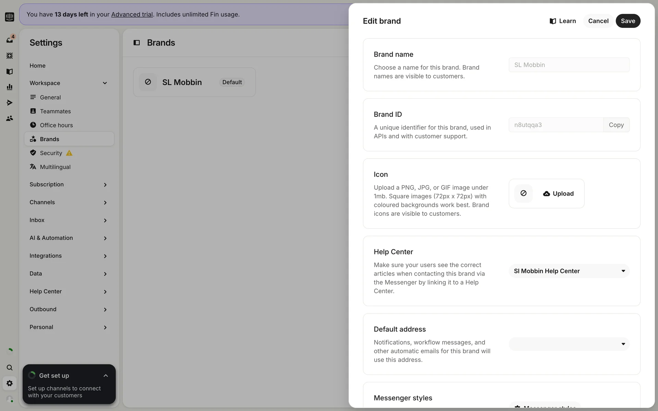
Task: Expand the Channels settings section
Action: pos(105,202)
